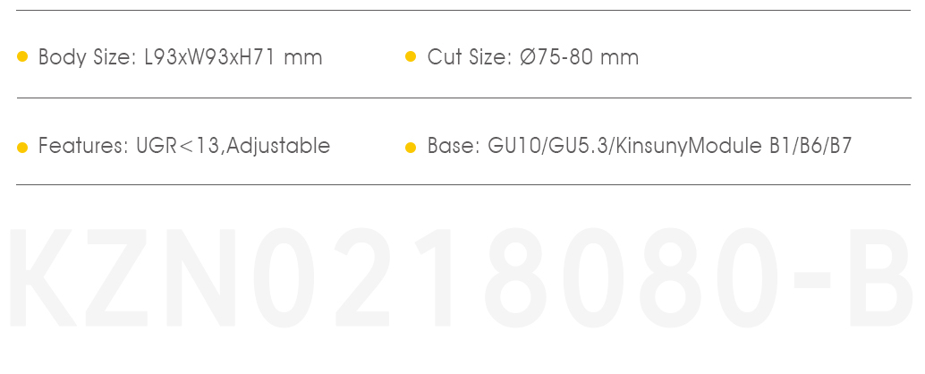
Task: Click the 'Body Size:' label
Action: tap(88, 58)
